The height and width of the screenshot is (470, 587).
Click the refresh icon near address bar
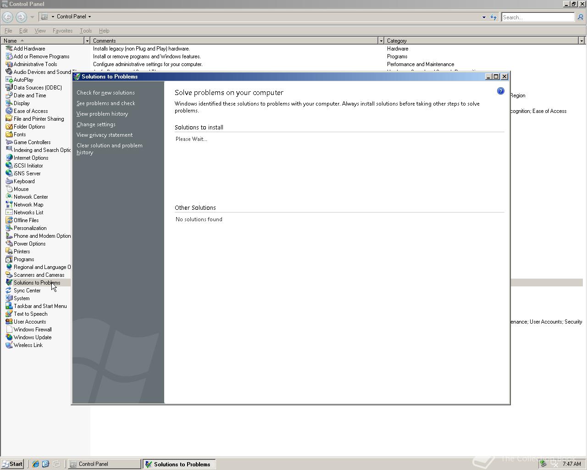pyautogui.click(x=493, y=17)
